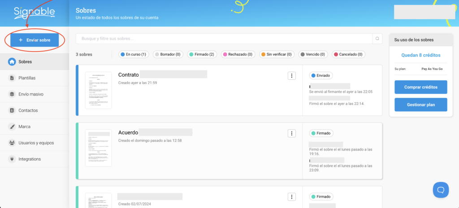The height and width of the screenshot is (208, 459).
Task: Open the chat support bubble
Action: coord(441,190)
